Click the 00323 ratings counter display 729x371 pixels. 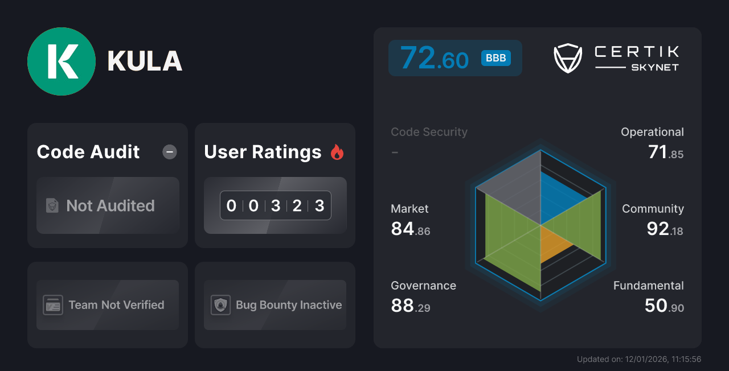[x=275, y=205]
